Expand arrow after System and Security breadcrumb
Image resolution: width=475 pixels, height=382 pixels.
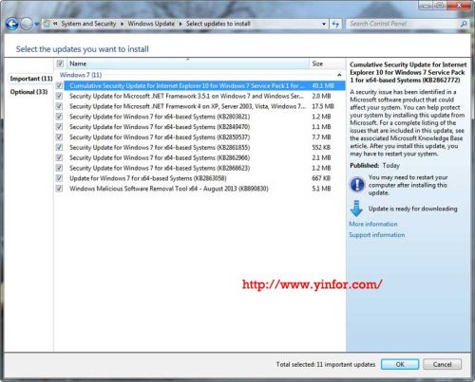(122, 24)
